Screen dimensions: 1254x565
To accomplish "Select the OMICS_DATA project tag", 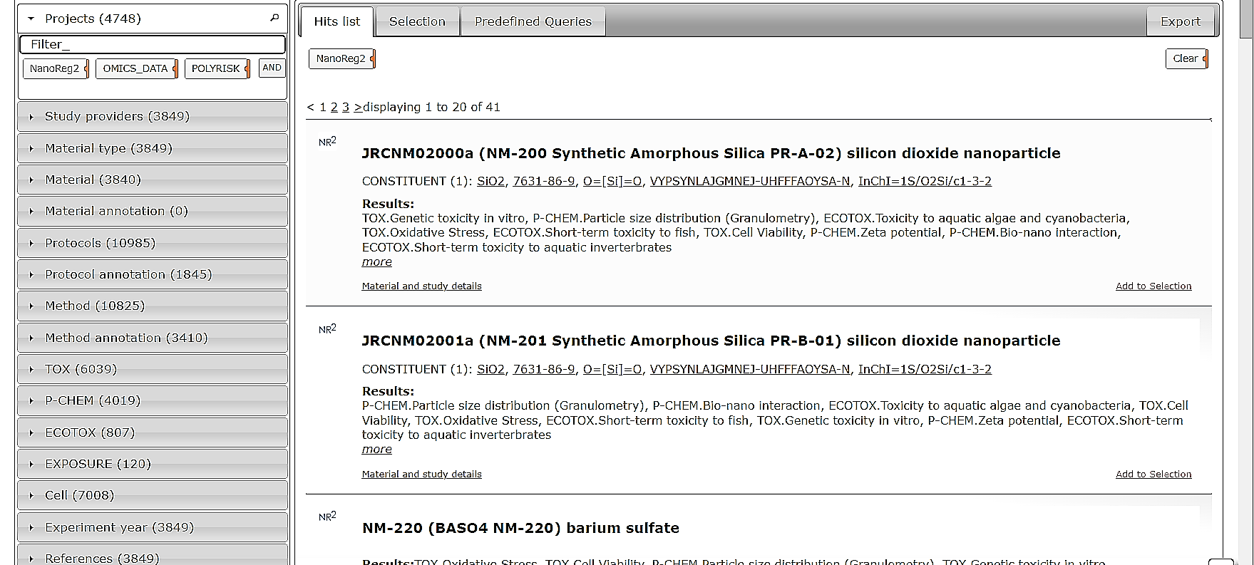I will pyautogui.click(x=135, y=68).
